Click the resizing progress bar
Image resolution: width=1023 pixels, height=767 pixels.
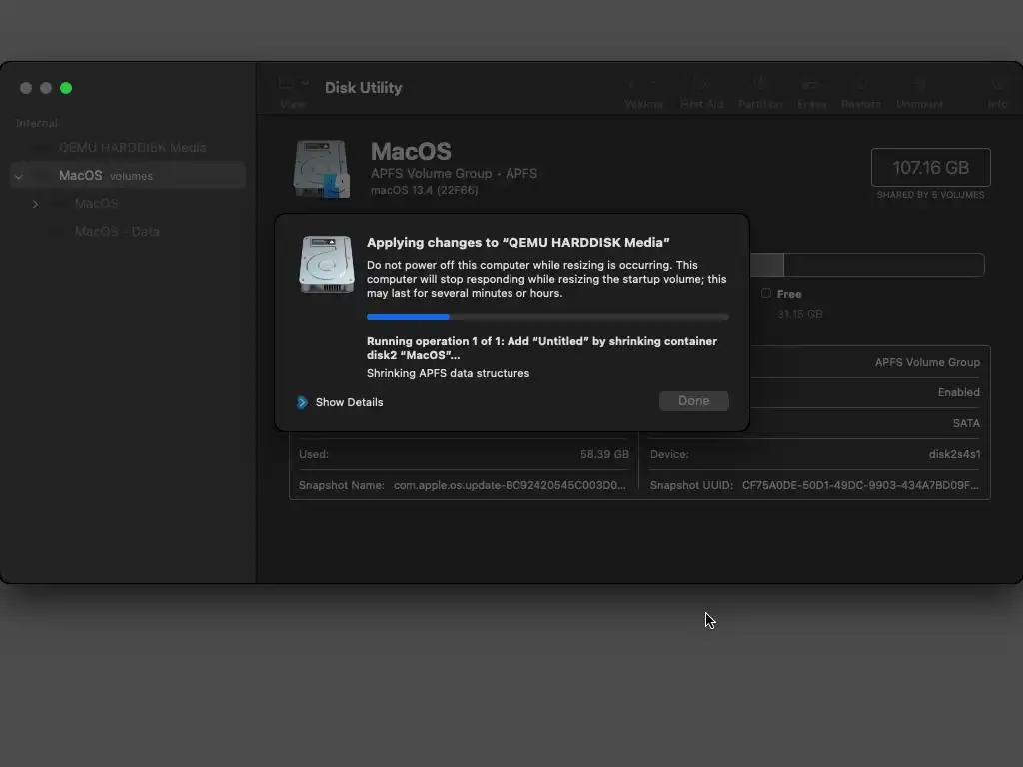[547, 317]
